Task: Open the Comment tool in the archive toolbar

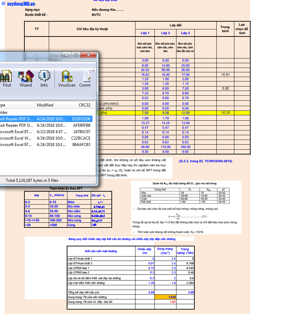Action: coord(85,78)
